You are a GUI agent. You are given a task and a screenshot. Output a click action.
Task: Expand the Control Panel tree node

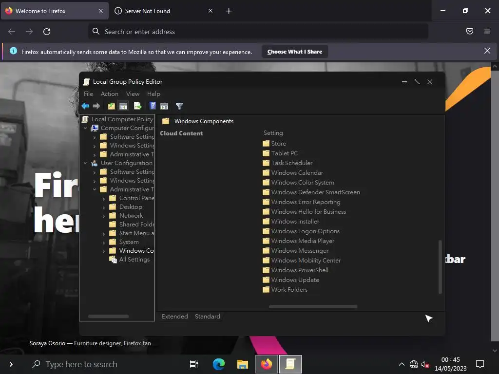click(x=104, y=199)
